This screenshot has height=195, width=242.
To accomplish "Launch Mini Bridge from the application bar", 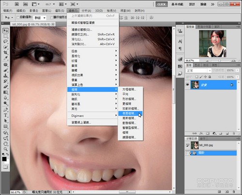I will [x=25, y=4].
